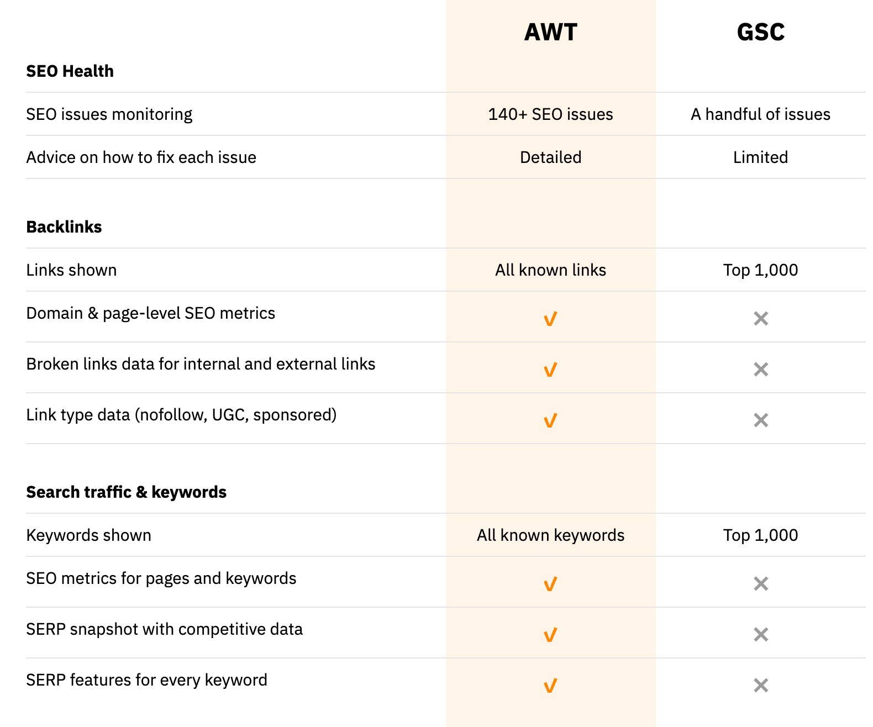Click the GSC cross for Broken links data

coord(761,369)
